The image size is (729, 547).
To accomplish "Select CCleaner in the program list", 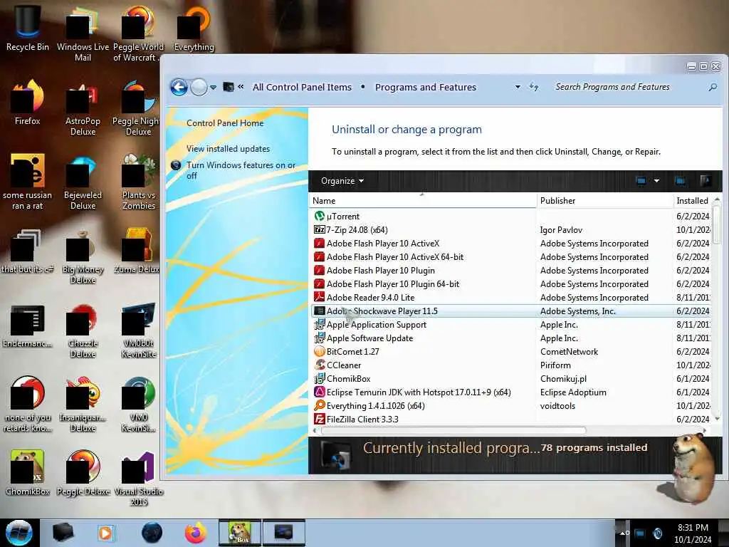I will (511, 365).
